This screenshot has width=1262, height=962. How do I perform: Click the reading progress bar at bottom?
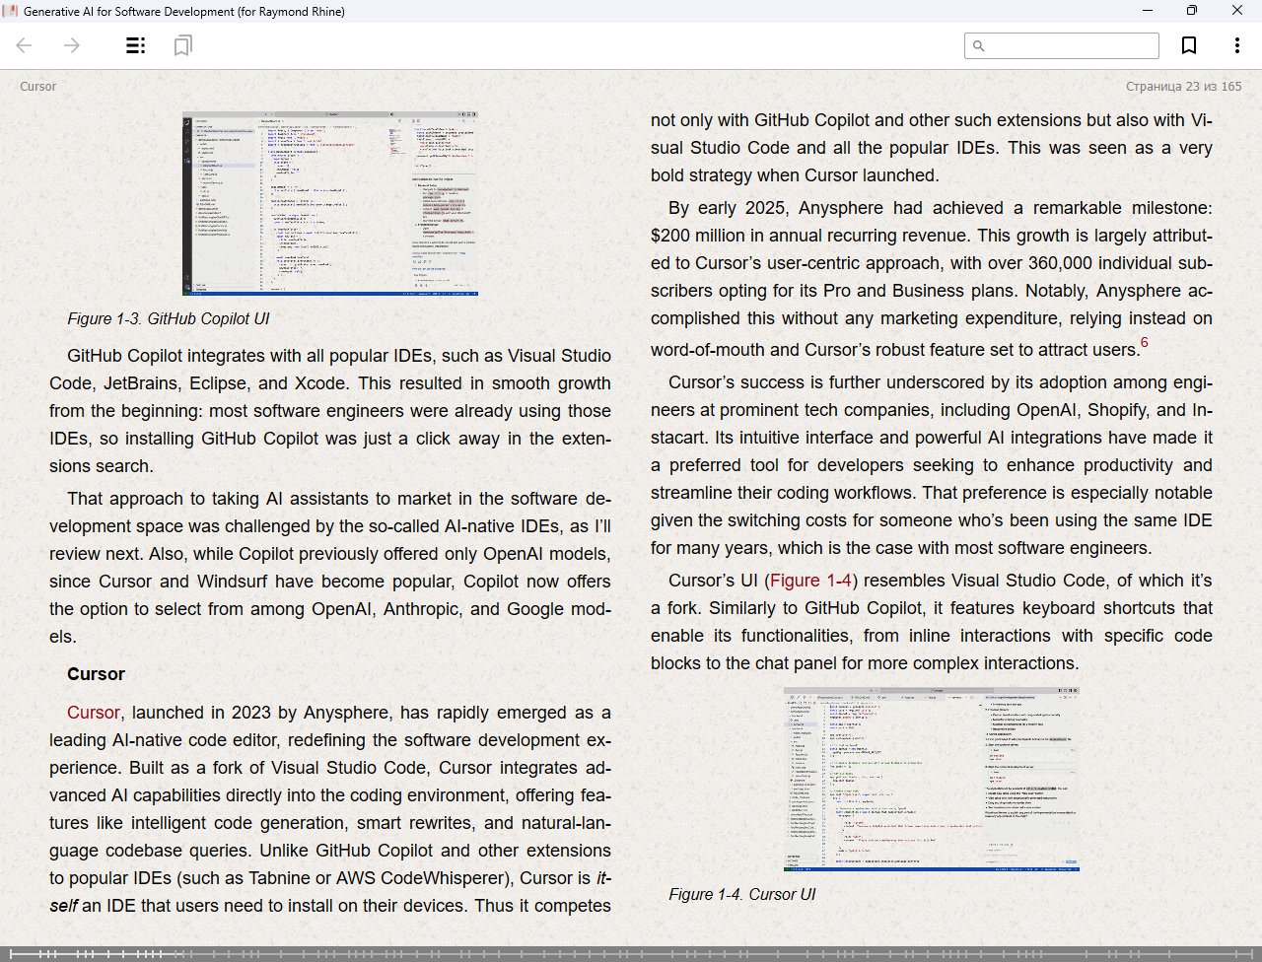631,953
